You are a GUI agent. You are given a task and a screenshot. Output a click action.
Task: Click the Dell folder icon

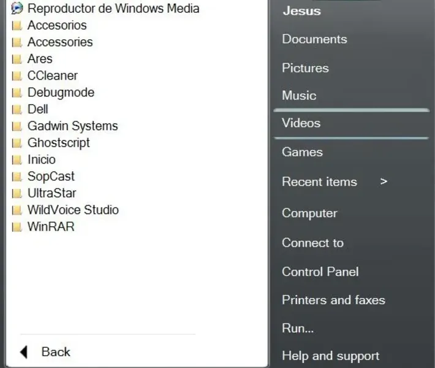pyautogui.click(x=17, y=110)
